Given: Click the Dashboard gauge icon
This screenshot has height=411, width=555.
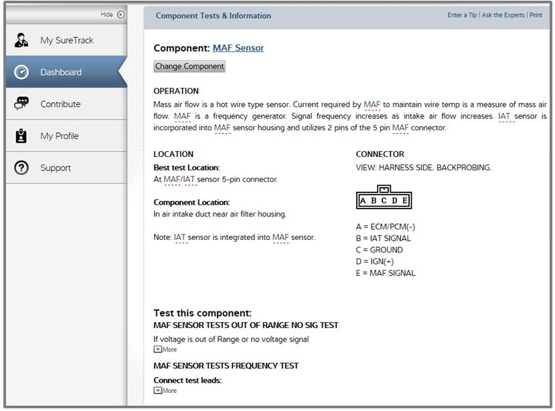Looking at the screenshot, I should [21, 72].
